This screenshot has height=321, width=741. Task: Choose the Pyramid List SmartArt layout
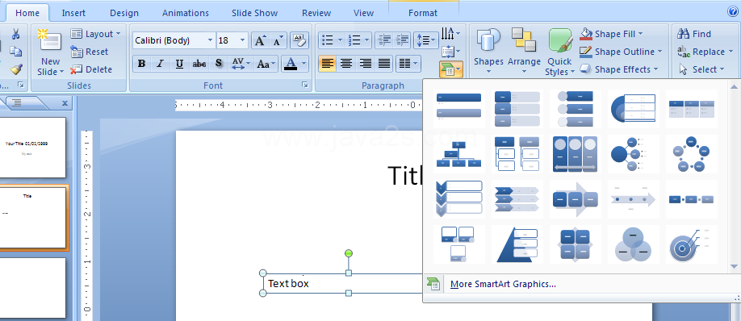tap(517, 244)
